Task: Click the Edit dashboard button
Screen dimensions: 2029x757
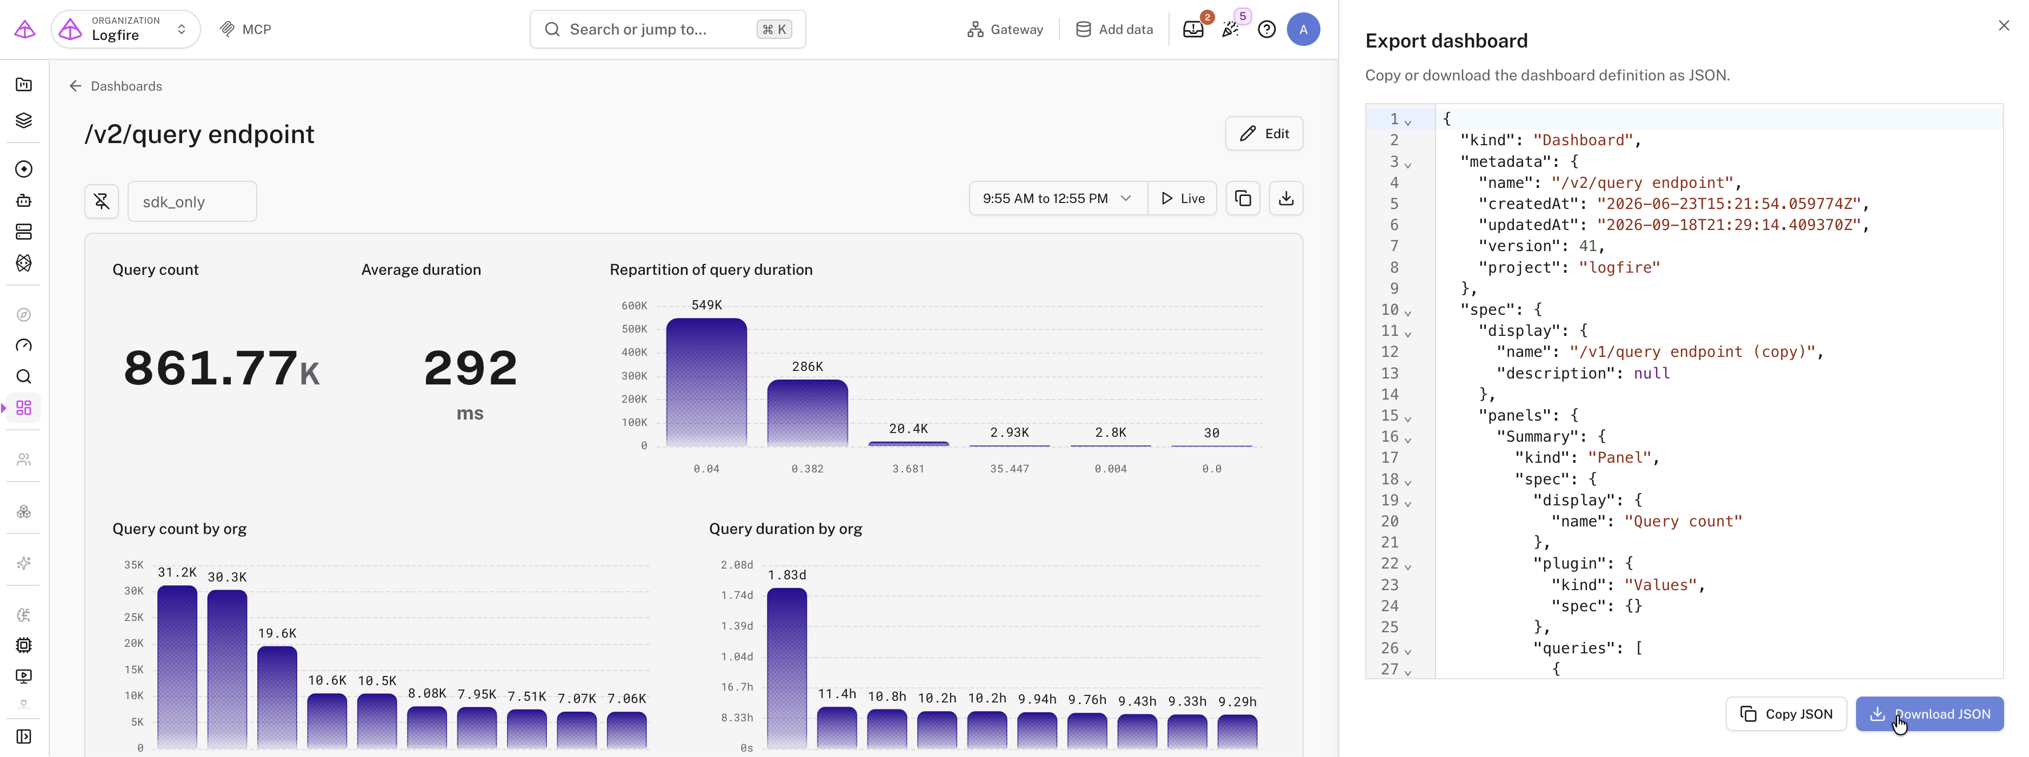Action: click(x=1264, y=134)
